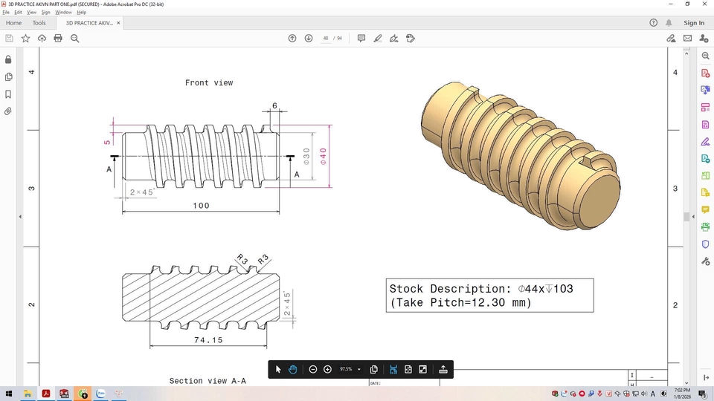Enable the selection arrow tool
714x401 pixels.
(278, 370)
